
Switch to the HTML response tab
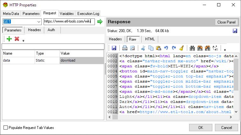[x=150, y=39]
